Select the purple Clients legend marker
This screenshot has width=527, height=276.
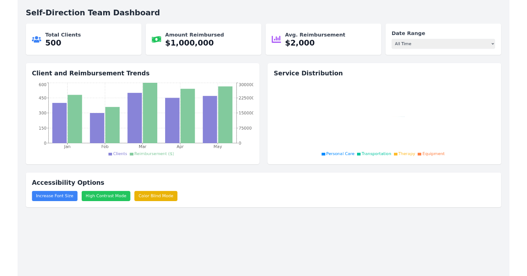109,154
